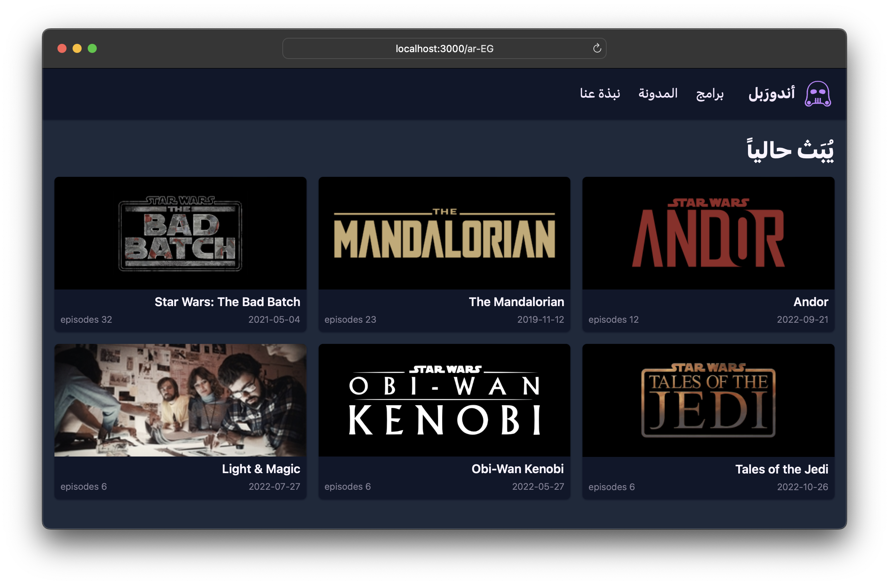Open the Light & Magic photo thumbnail
The width and height of the screenshot is (889, 585).
pos(180,400)
